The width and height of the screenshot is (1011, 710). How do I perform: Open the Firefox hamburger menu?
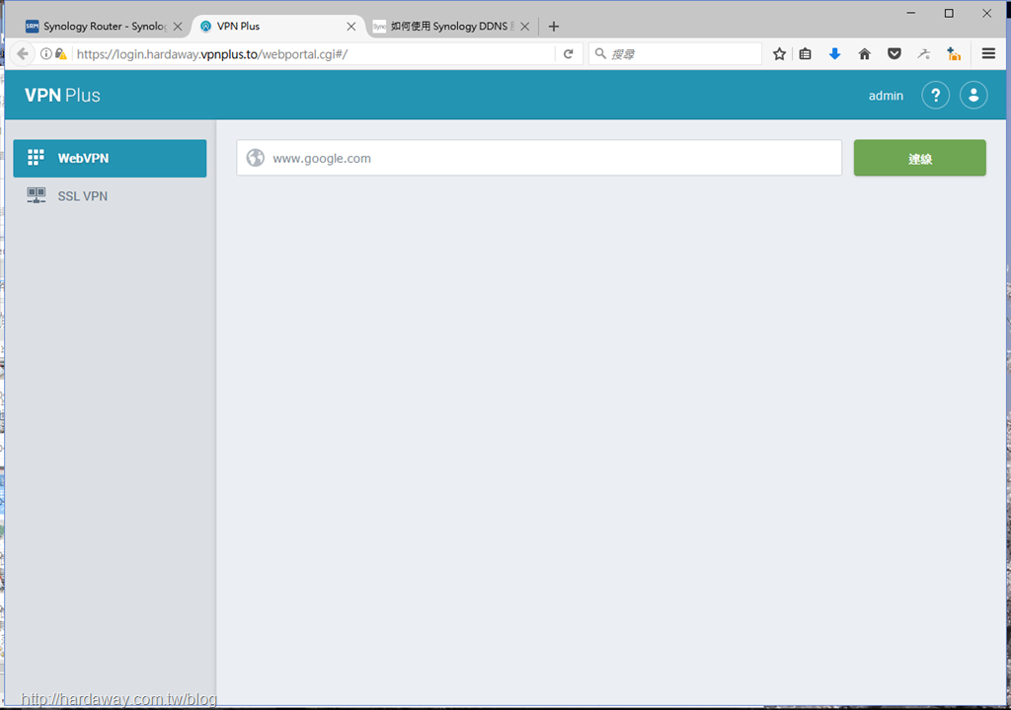coord(988,53)
